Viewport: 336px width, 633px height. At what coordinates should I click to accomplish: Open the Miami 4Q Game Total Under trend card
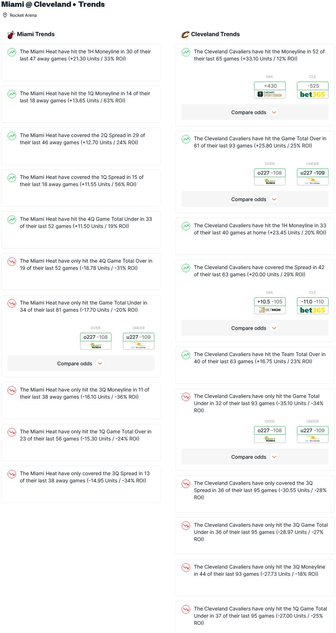click(81, 230)
